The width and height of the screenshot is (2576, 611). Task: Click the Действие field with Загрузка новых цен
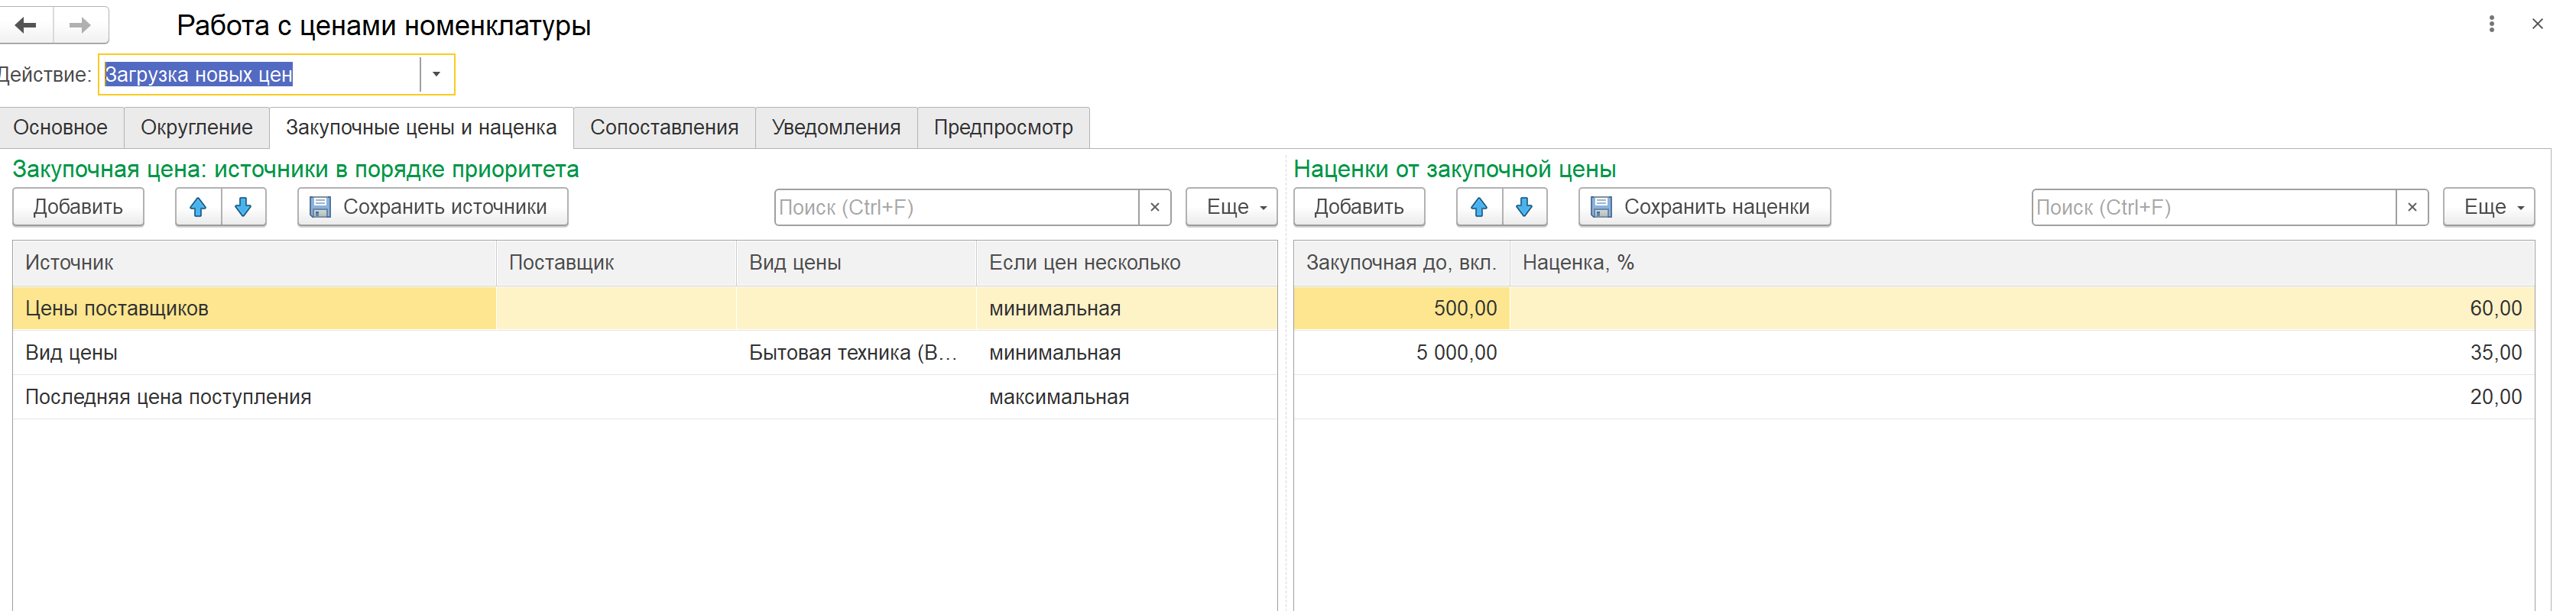tap(260, 75)
